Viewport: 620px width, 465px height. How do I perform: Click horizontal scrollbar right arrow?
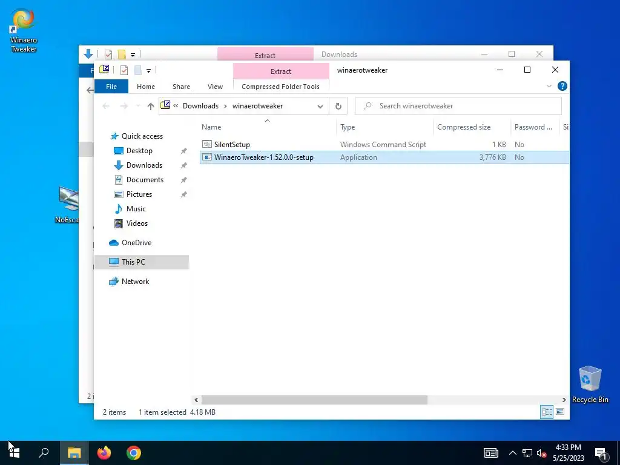(x=564, y=400)
